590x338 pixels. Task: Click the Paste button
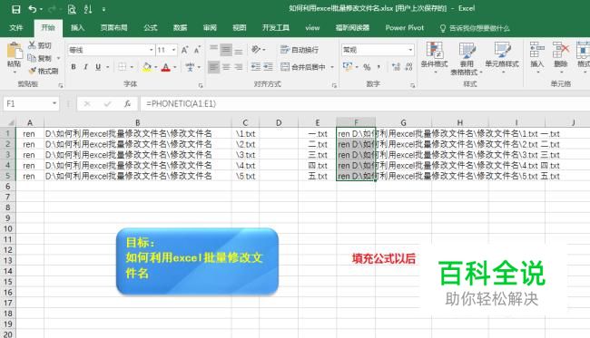(x=14, y=55)
